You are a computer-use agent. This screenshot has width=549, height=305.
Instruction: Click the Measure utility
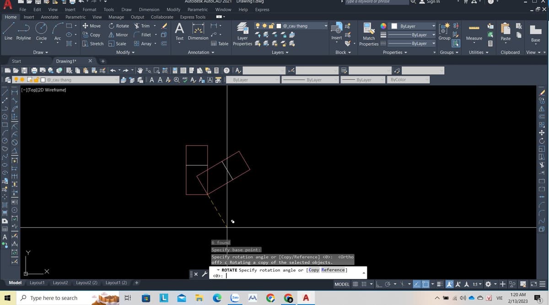coord(474,32)
